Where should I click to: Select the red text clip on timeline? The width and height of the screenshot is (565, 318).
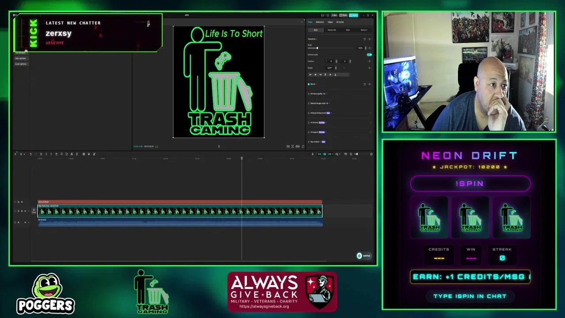coord(180,202)
